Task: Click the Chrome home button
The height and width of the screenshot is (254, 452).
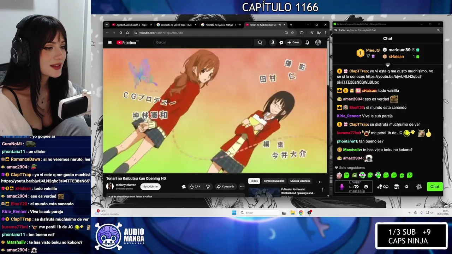Action: pos(127,33)
